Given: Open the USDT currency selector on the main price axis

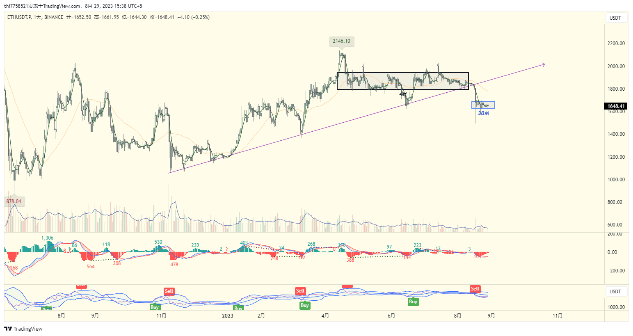Looking at the screenshot, I should point(616,18).
